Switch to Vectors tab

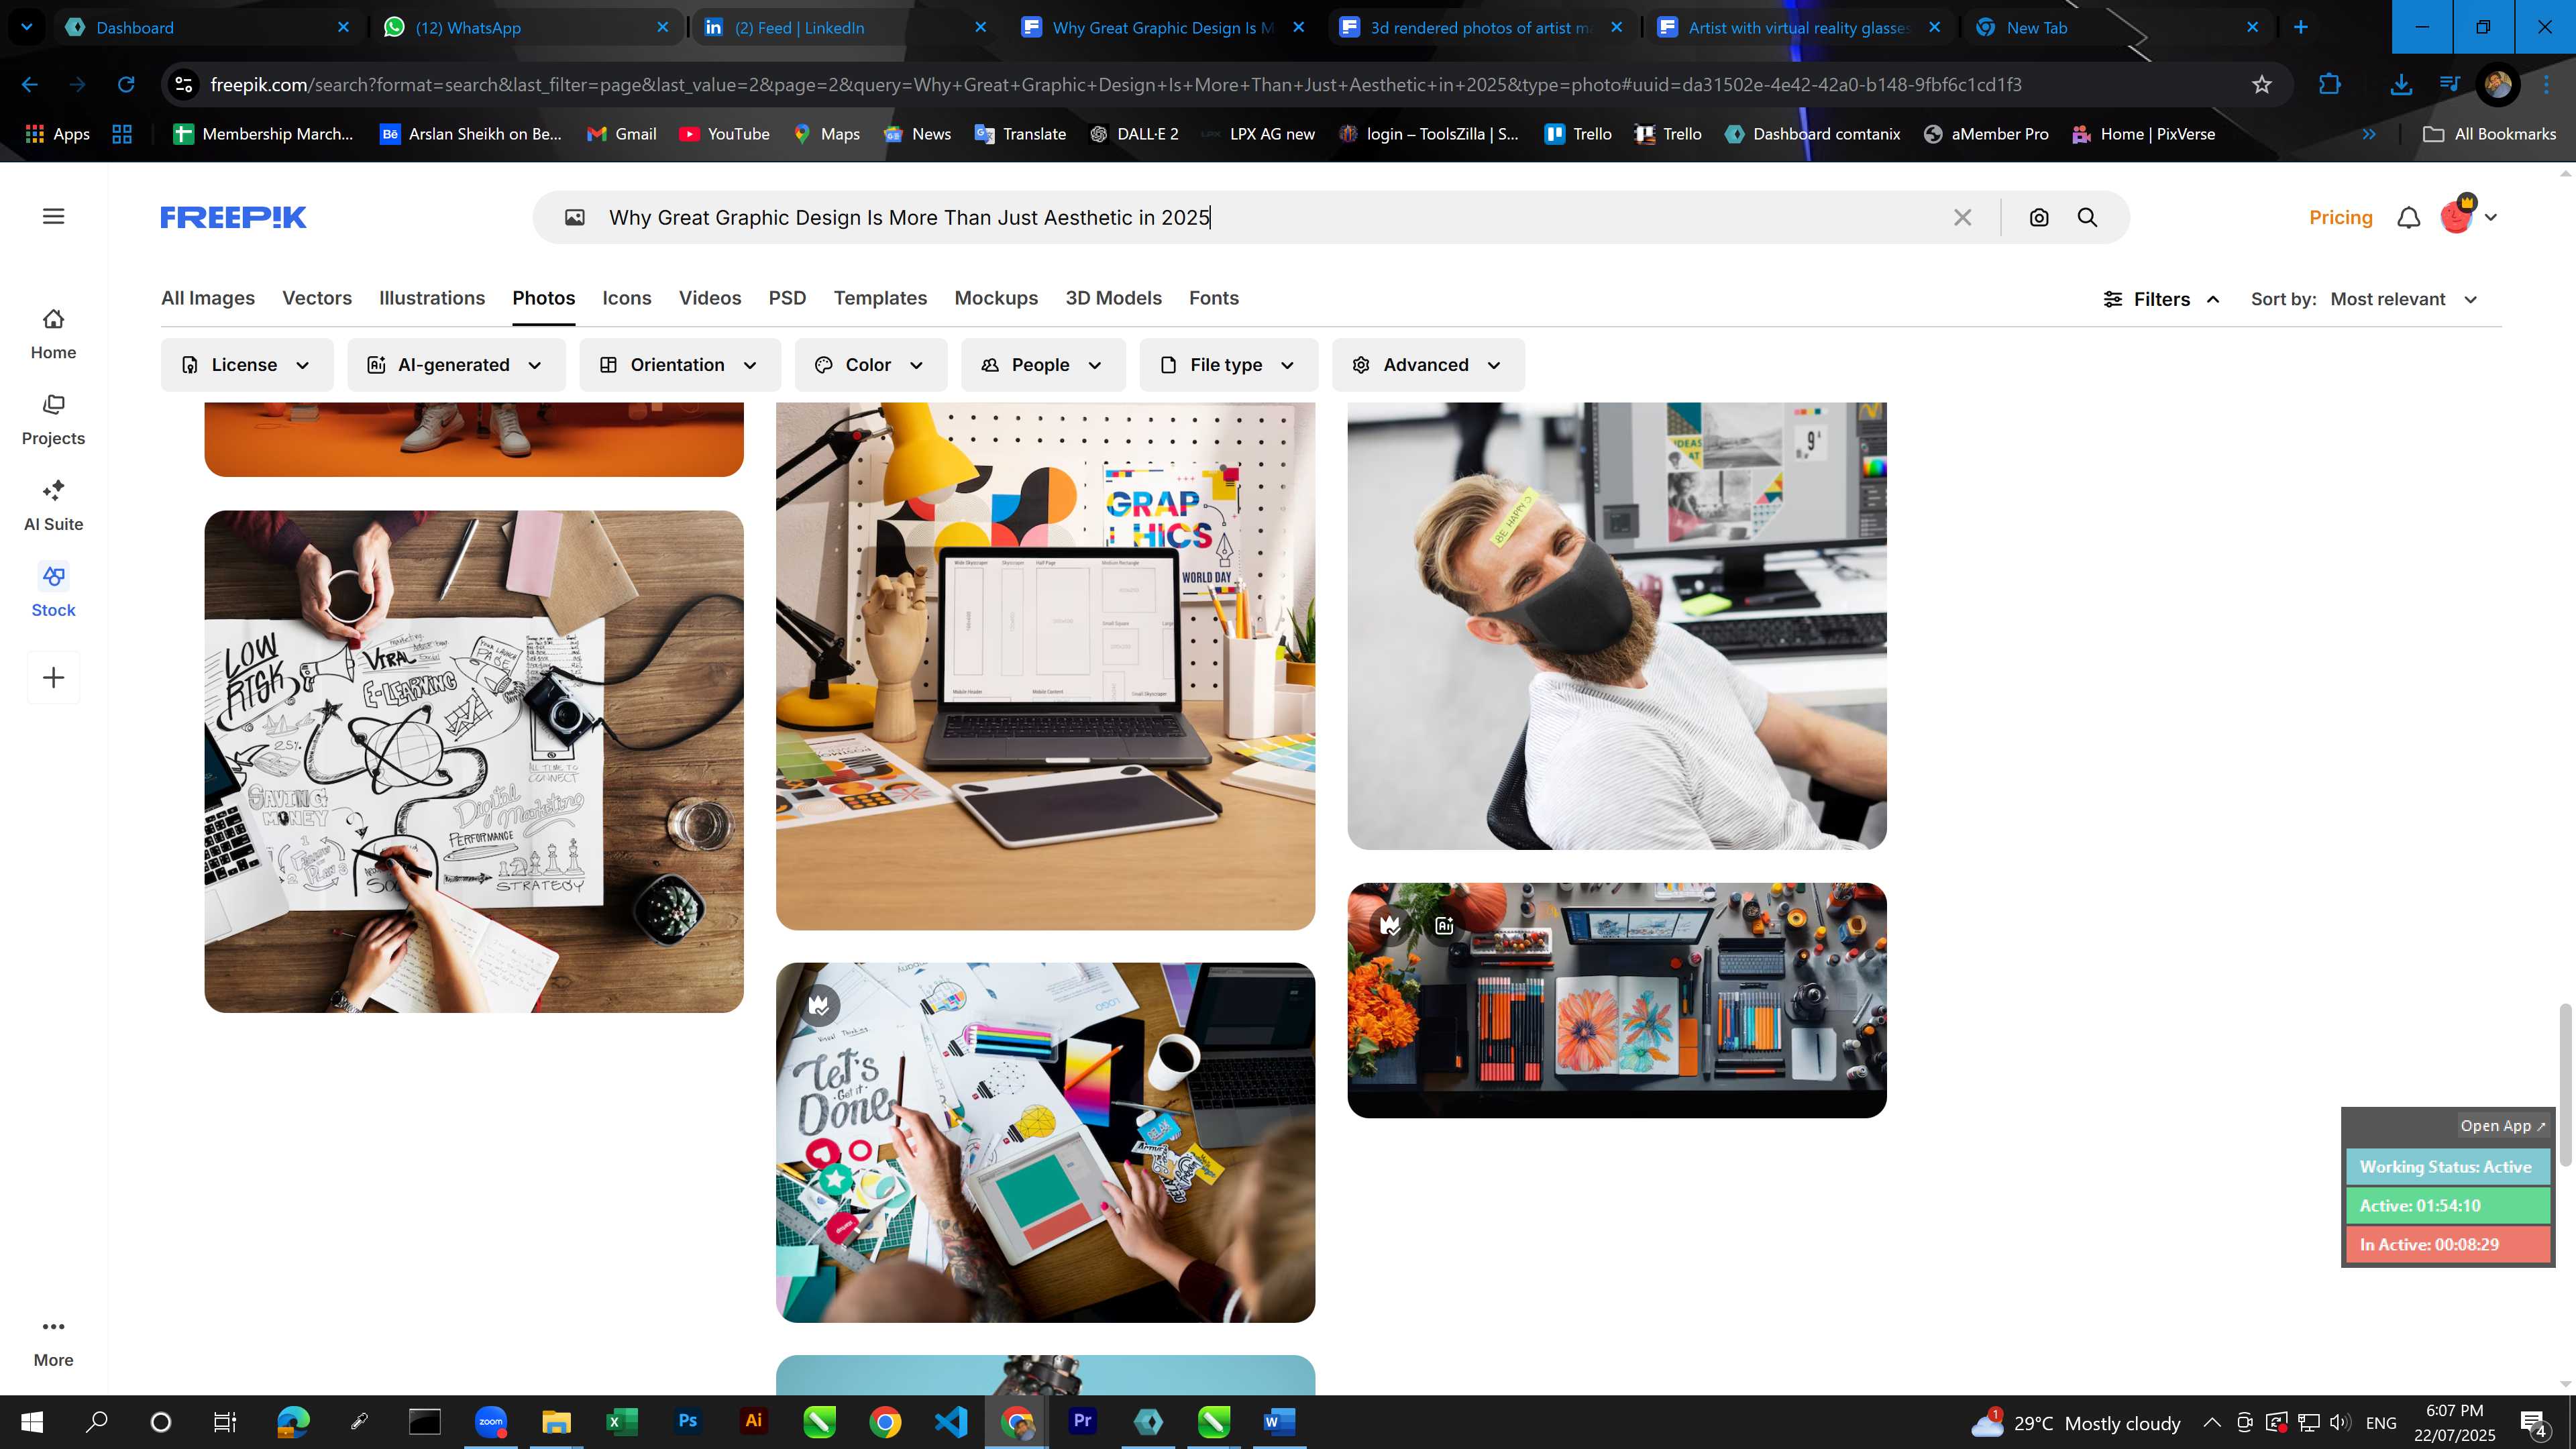pyautogui.click(x=317, y=298)
